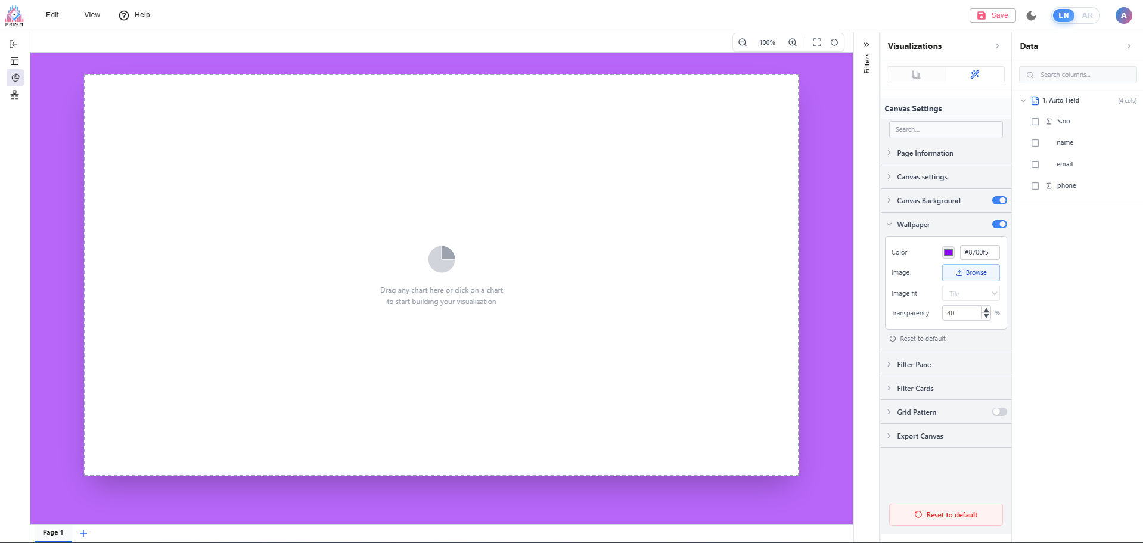
Task: Expand the Page Information section
Action: (x=925, y=153)
